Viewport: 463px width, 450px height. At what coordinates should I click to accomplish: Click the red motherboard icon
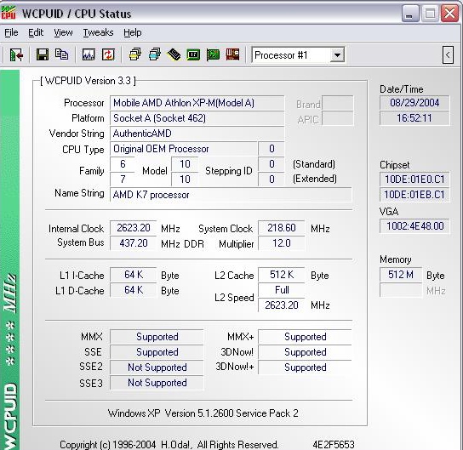click(232, 55)
